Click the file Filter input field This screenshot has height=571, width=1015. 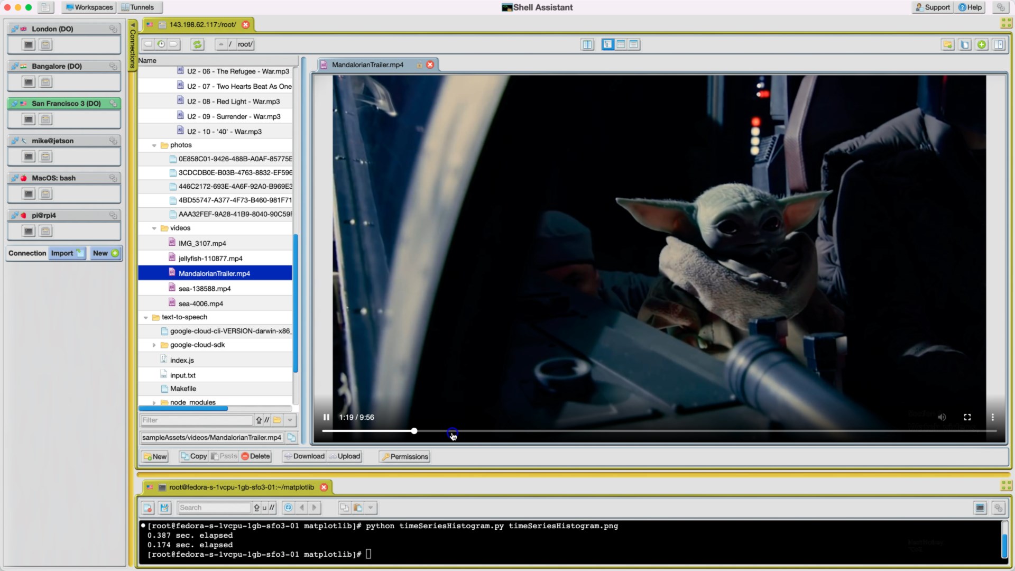click(196, 420)
